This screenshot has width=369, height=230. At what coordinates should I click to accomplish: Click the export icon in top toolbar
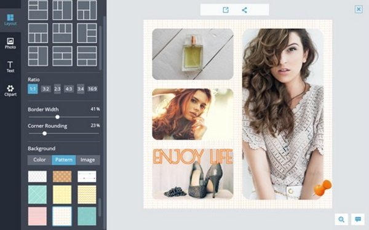[x=226, y=10]
